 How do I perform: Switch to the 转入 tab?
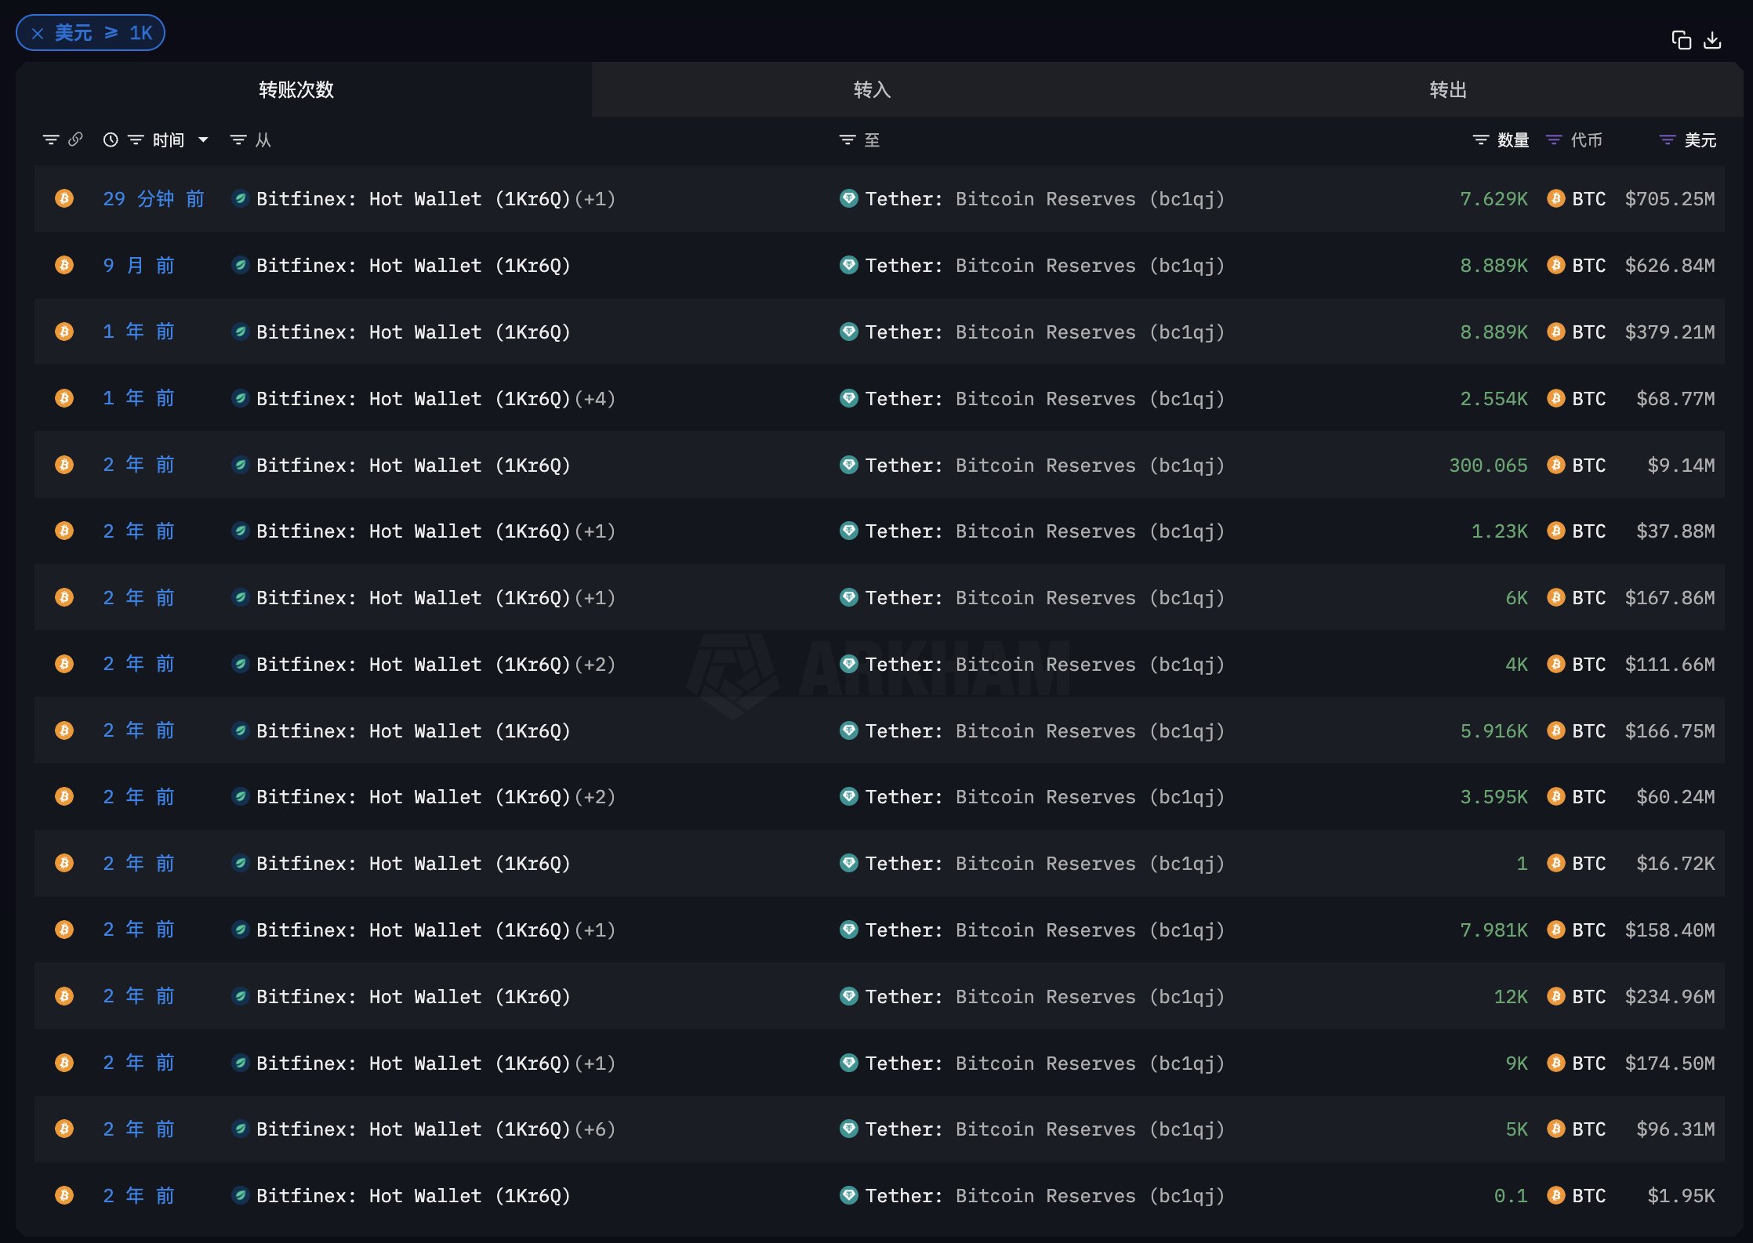coord(872,89)
